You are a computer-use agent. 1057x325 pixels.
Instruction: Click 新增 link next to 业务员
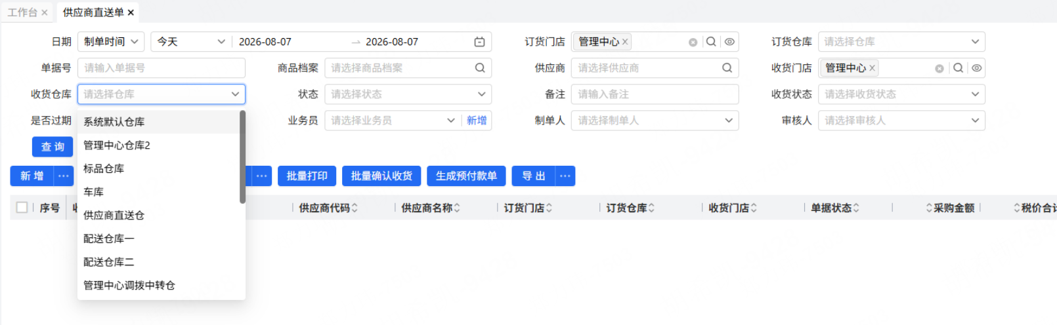coord(477,121)
